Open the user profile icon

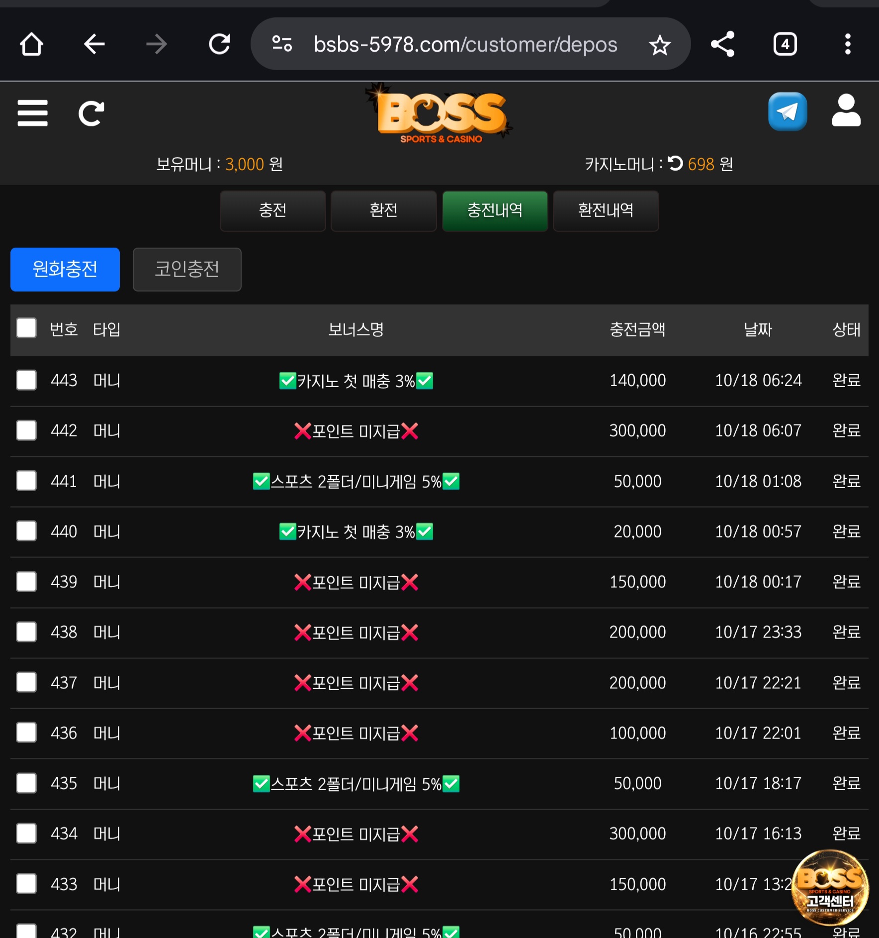[x=846, y=110]
